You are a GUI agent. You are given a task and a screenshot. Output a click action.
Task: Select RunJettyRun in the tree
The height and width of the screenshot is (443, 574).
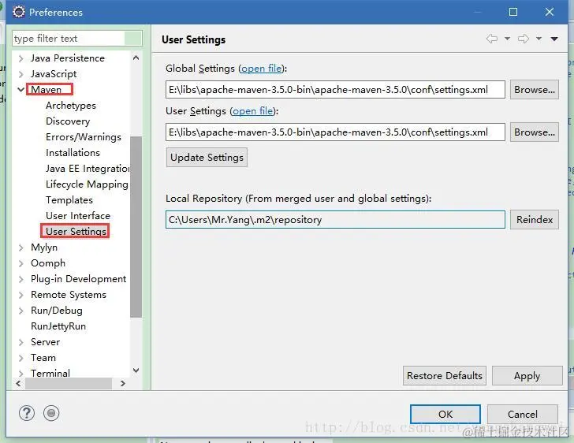click(58, 326)
